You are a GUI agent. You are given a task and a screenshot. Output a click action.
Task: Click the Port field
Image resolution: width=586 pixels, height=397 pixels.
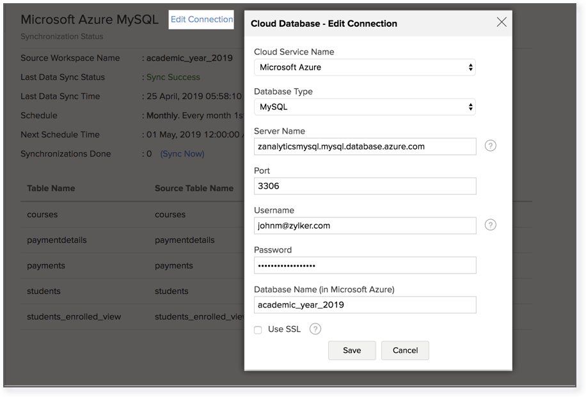(x=365, y=186)
